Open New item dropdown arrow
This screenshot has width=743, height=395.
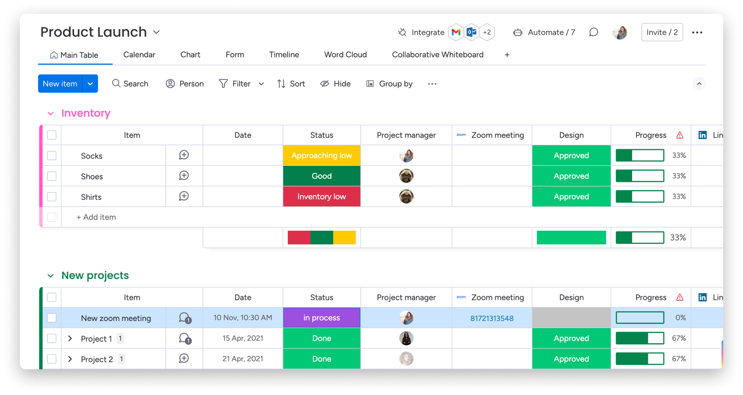90,84
